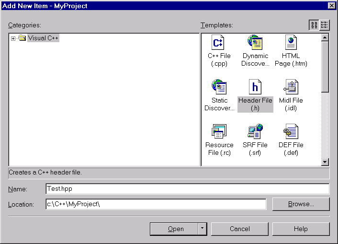Click Browse to choose a location
Screen dimensions: 338x244
301,204
